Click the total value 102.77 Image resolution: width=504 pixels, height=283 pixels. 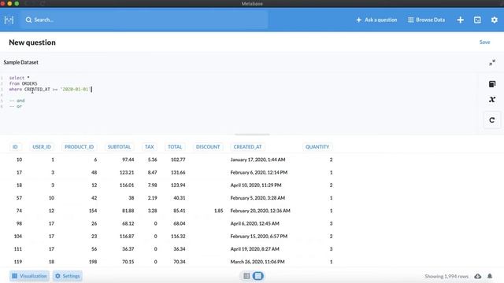pyautogui.click(x=178, y=160)
